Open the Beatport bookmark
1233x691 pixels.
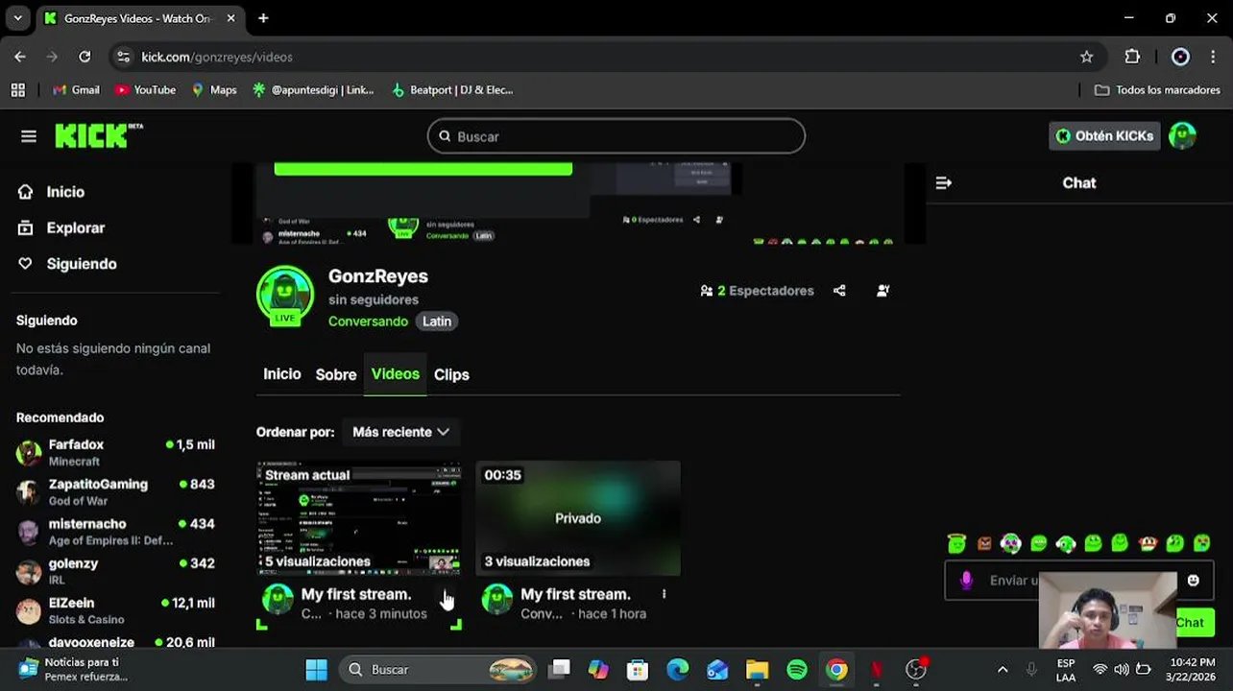[x=452, y=90]
